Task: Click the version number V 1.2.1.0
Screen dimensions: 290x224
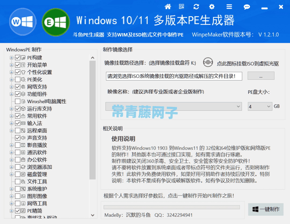Action: point(269,35)
